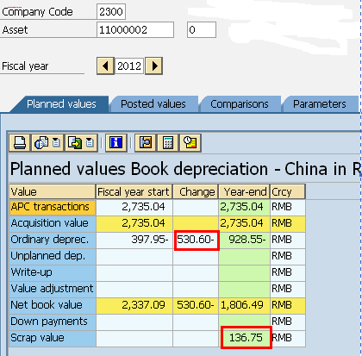Click the Export spreadsheet icon
Image resolution: width=362 pixels, height=356 pixels.
point(75,142)
